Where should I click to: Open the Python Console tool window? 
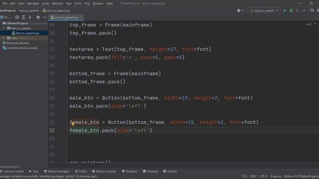[x=104, y=172]
